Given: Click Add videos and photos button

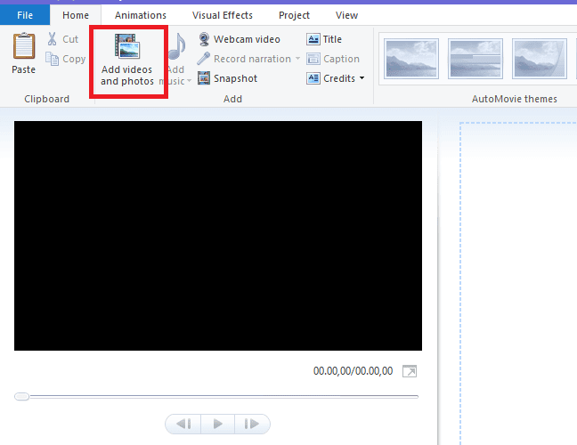Looking at the screenshot, I should [127, 61].
